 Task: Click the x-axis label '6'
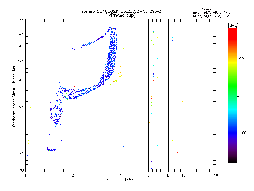[x=148, y=175]
